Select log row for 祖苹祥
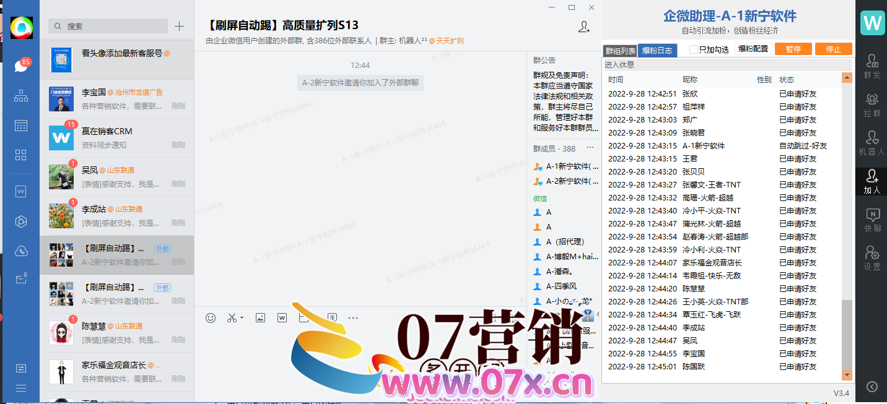This screenshot has width=887, height=404. coord(723,107)
